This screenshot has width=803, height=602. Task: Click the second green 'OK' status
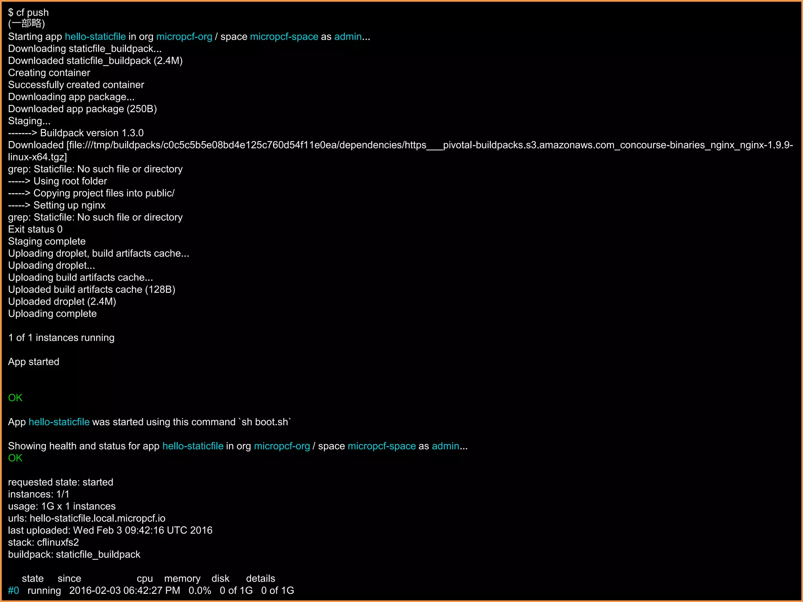[15, 458]
